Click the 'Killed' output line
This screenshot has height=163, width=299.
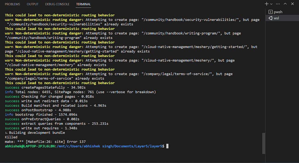pyautogui.click(x=11, y=137)
